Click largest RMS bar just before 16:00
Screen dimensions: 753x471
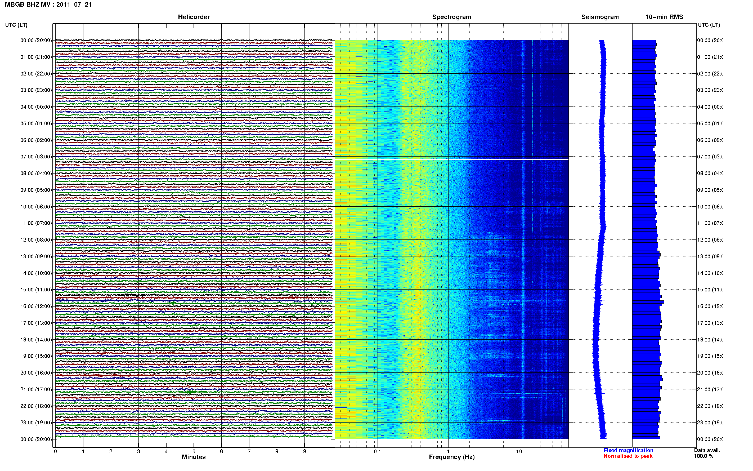click(648, 302)
